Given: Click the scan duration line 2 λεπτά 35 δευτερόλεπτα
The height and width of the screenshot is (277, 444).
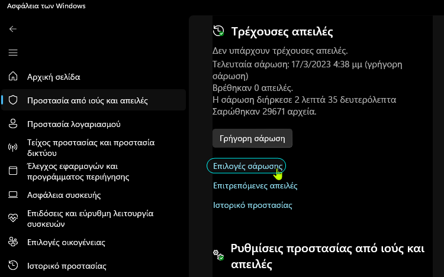Looking at the screenshot, I should point(304,100).
